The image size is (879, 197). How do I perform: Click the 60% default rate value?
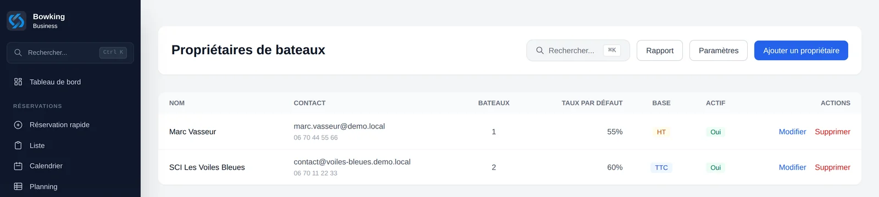(x=615, y=167)
